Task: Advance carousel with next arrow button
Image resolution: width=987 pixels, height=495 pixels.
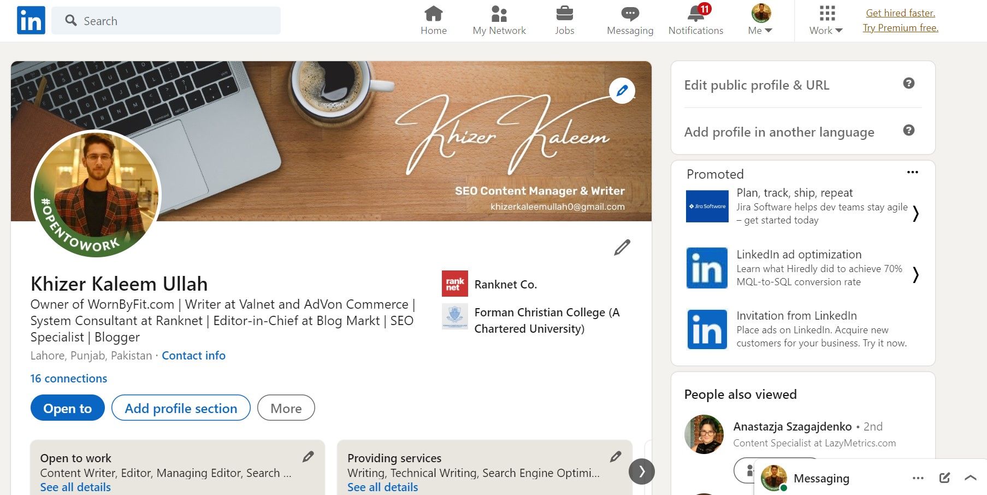Action: pos(642,472)
